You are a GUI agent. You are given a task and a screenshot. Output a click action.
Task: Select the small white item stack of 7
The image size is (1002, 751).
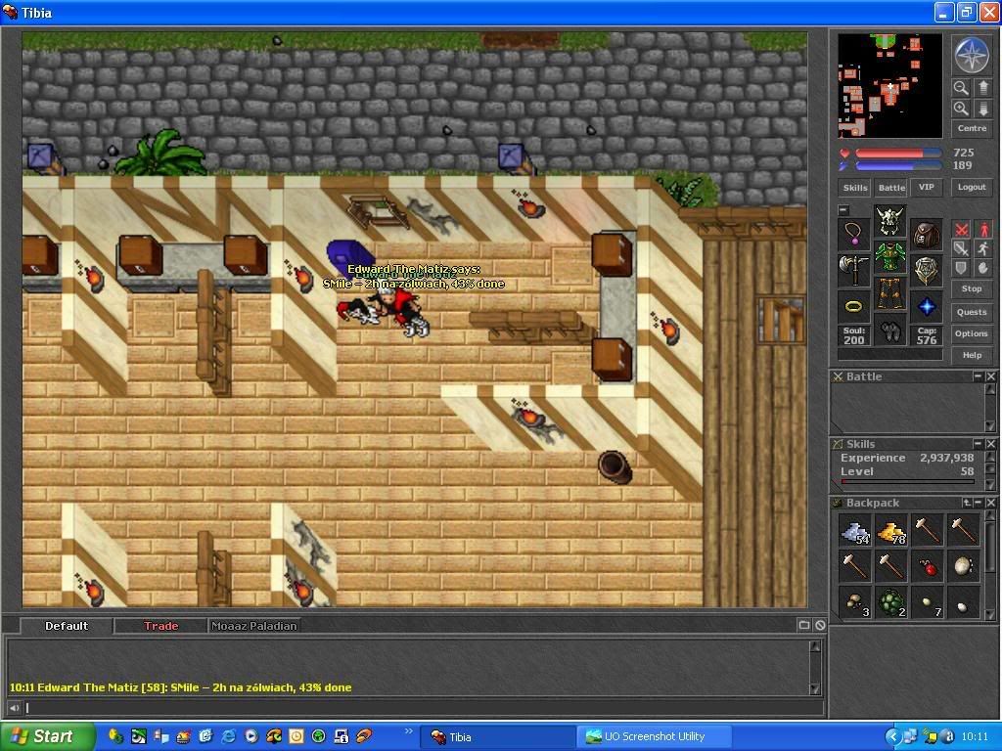click(928, 602)
